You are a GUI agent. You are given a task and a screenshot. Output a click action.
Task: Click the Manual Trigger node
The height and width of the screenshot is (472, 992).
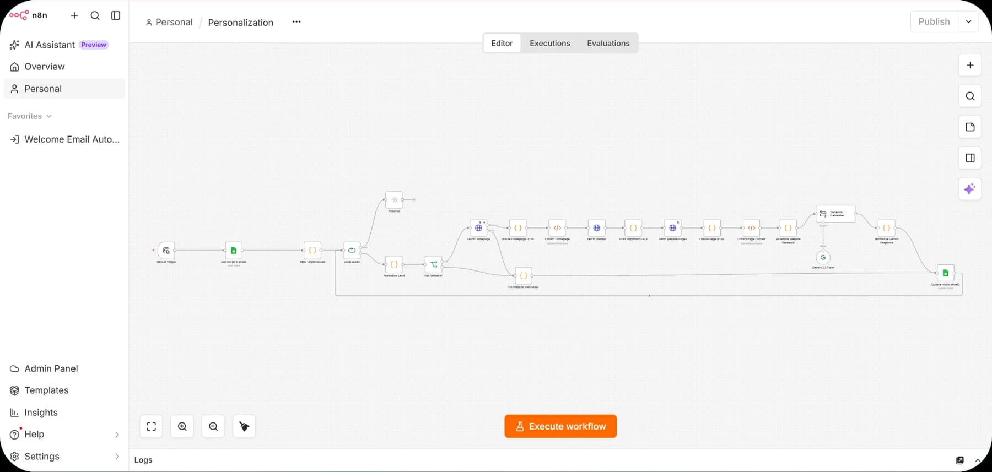coord(166,250)
